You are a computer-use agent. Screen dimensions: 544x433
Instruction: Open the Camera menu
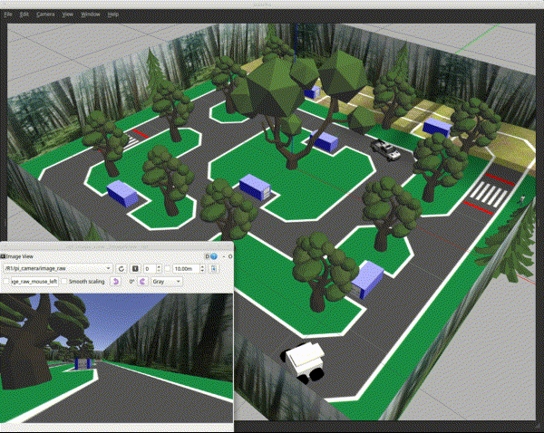click(x=44, y=15)
